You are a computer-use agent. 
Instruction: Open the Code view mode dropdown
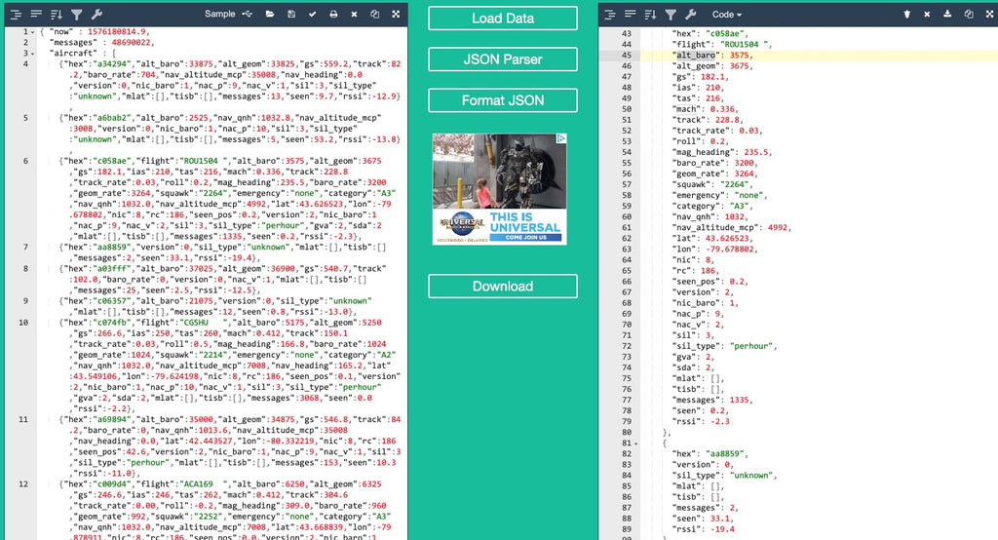(x=726, y=15)
